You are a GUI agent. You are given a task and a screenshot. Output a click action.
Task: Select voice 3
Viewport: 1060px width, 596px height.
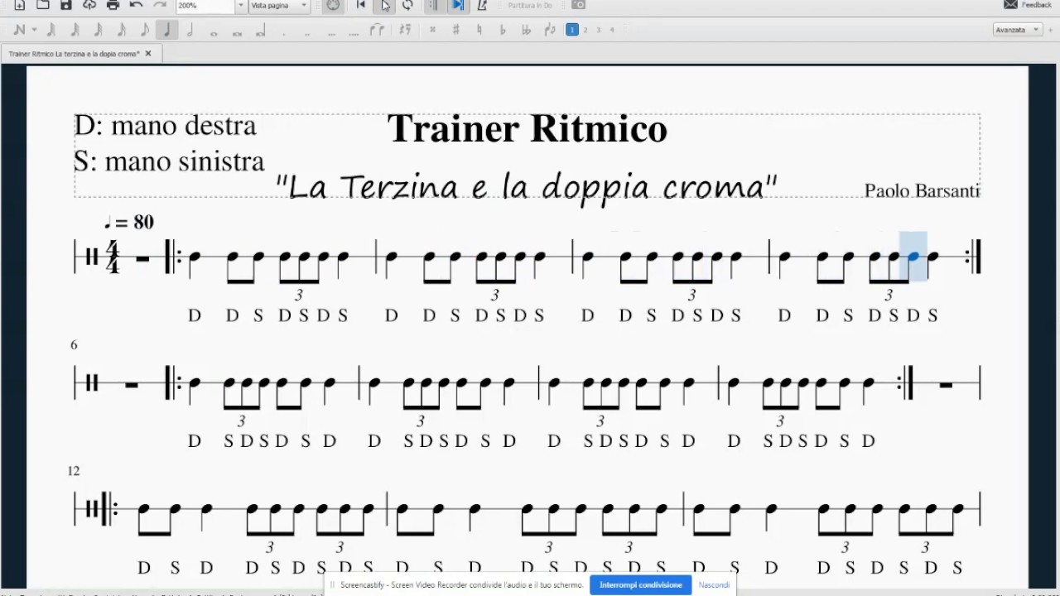tap(598, 30)
